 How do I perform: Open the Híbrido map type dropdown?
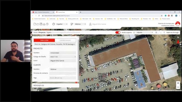coord(145,33)
